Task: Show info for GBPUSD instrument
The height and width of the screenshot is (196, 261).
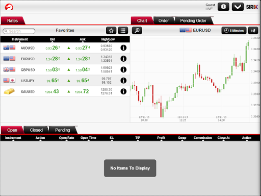Action: tap(123, 69)
